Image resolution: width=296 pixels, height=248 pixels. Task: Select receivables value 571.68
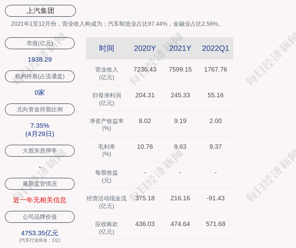click(x=215, y=224)
